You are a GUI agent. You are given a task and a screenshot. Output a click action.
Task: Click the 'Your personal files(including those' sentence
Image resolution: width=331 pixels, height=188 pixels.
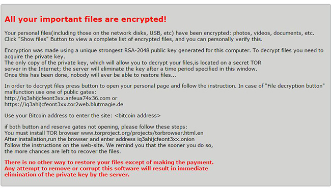pos(159,33)
